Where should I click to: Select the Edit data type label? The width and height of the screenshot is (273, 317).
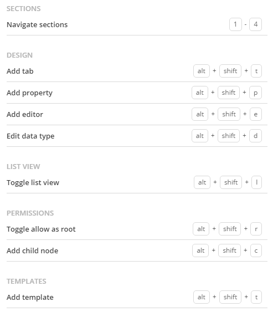[x=30, y=136]
